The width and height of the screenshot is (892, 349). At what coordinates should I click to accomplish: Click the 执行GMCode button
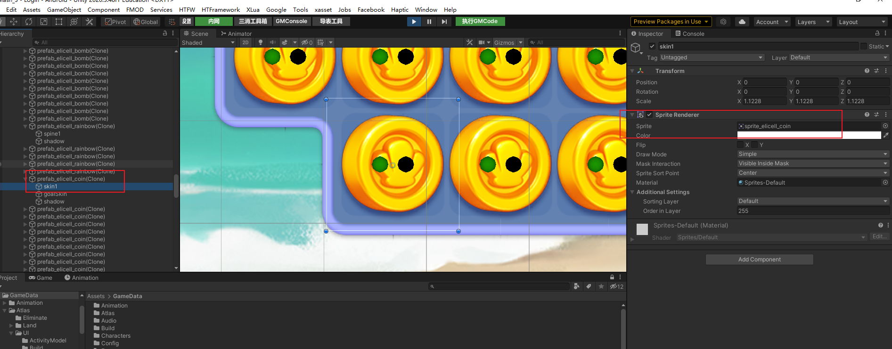480,21
